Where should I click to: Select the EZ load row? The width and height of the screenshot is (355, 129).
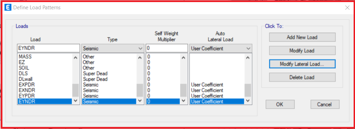click(x=45, y=62)
